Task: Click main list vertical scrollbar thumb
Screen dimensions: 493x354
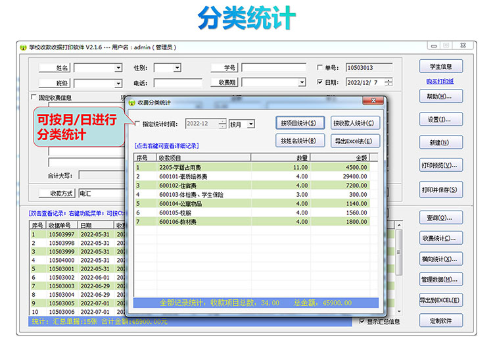Action: [x=399, y=252]
